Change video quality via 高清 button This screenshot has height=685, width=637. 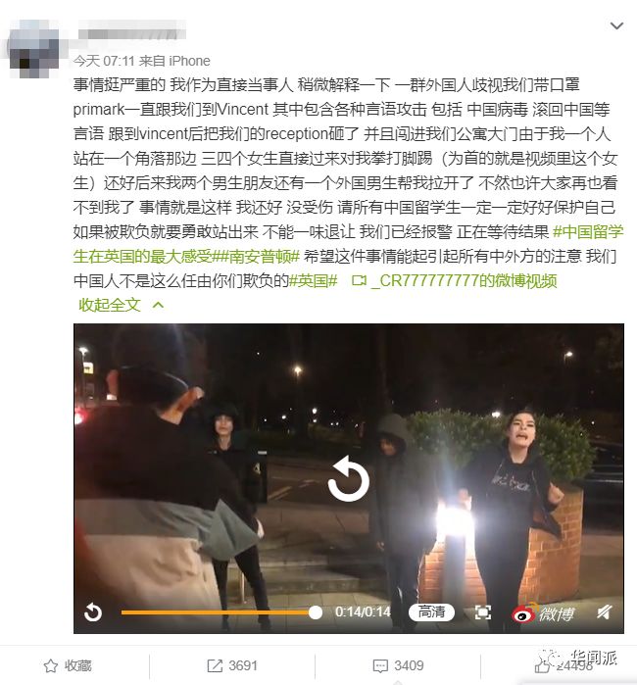coord(431,612)
